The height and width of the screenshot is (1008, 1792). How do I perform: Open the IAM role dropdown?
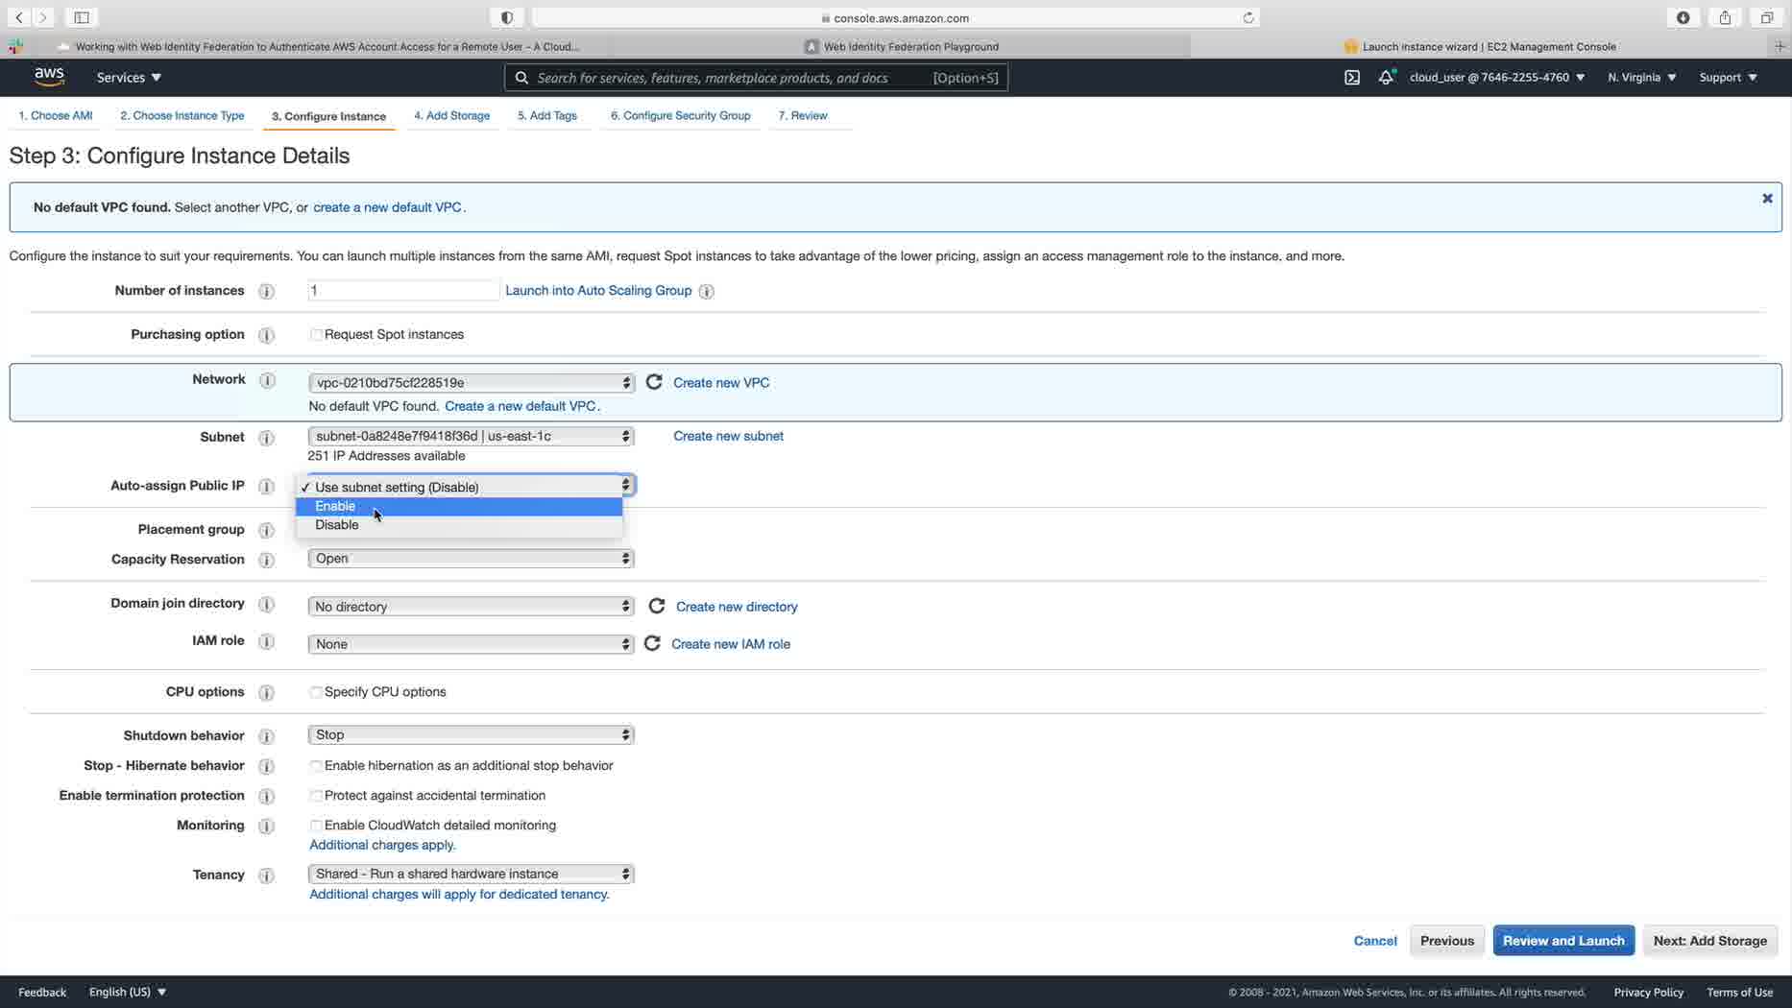[471, 643]
